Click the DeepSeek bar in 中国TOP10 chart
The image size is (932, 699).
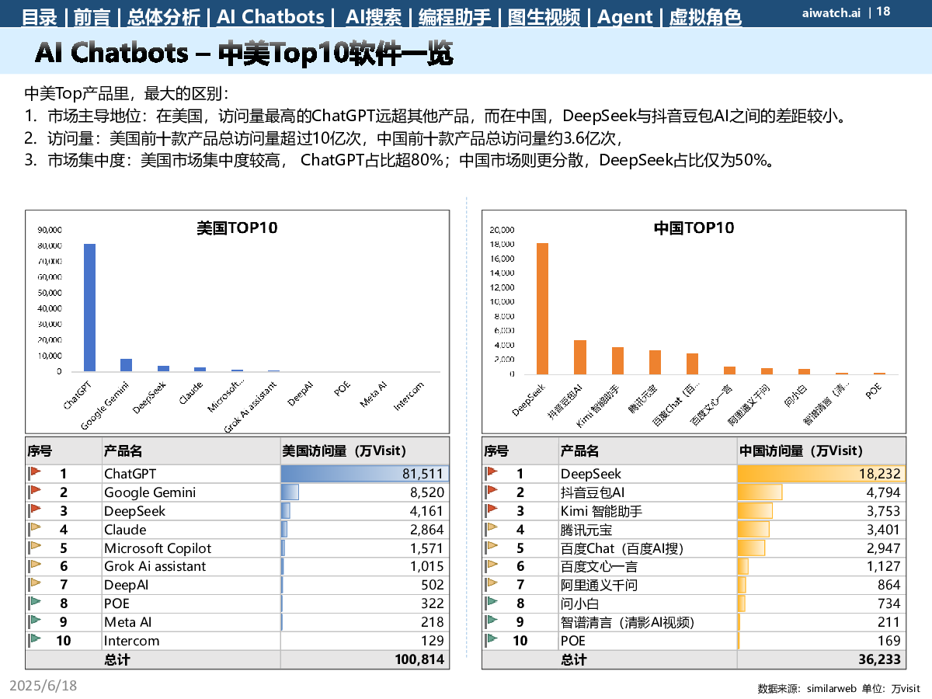pos(542,308)
